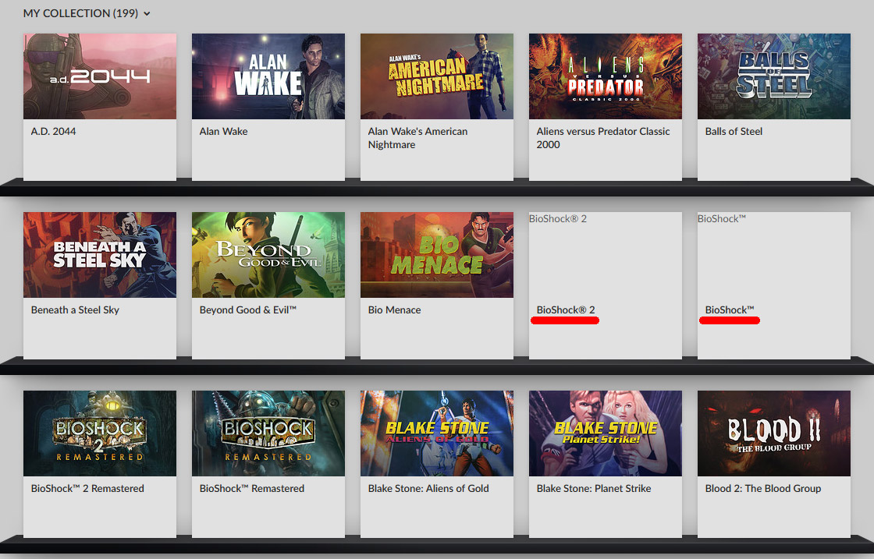Click the Beneath a Steel Sky title
874x559 pixels.
pyautogui.click(x=75, y=310)
